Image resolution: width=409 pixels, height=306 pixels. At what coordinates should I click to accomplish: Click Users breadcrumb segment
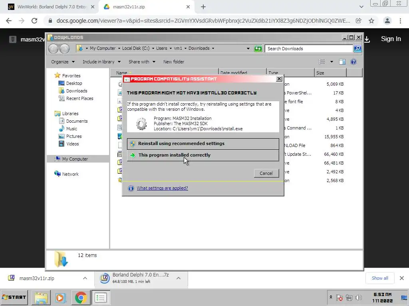[x=162, y=48]
